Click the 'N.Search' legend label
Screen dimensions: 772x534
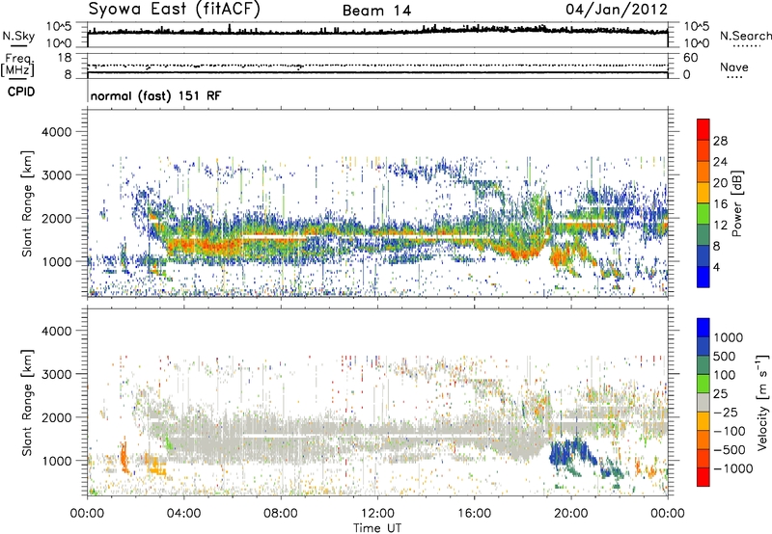745,36
